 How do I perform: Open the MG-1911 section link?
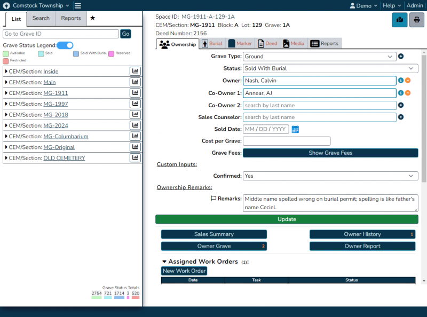tap(56, 93)
